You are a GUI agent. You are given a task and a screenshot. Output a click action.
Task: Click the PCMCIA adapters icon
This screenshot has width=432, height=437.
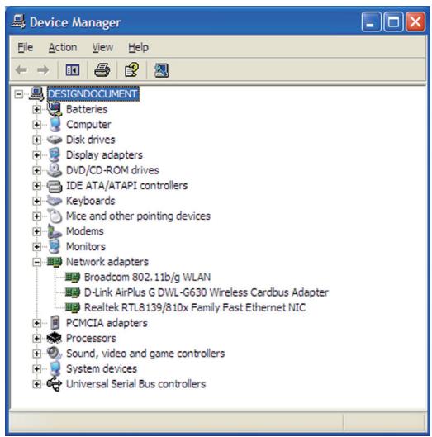(x=55, y=323)
